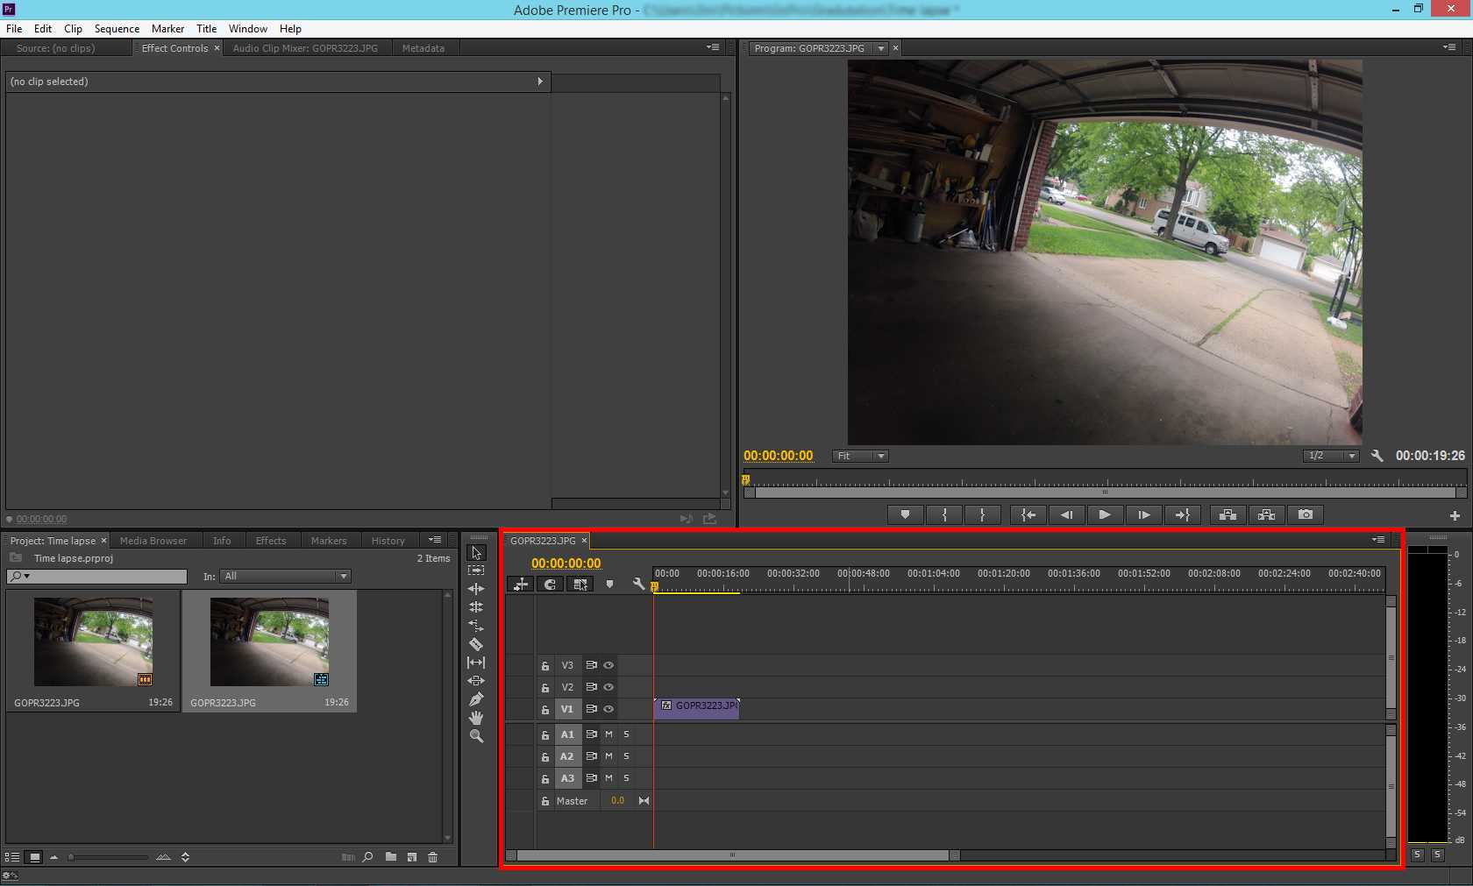Mute track A1
1473x886 pixels.
pyautogui.click(x=608, y=734)
